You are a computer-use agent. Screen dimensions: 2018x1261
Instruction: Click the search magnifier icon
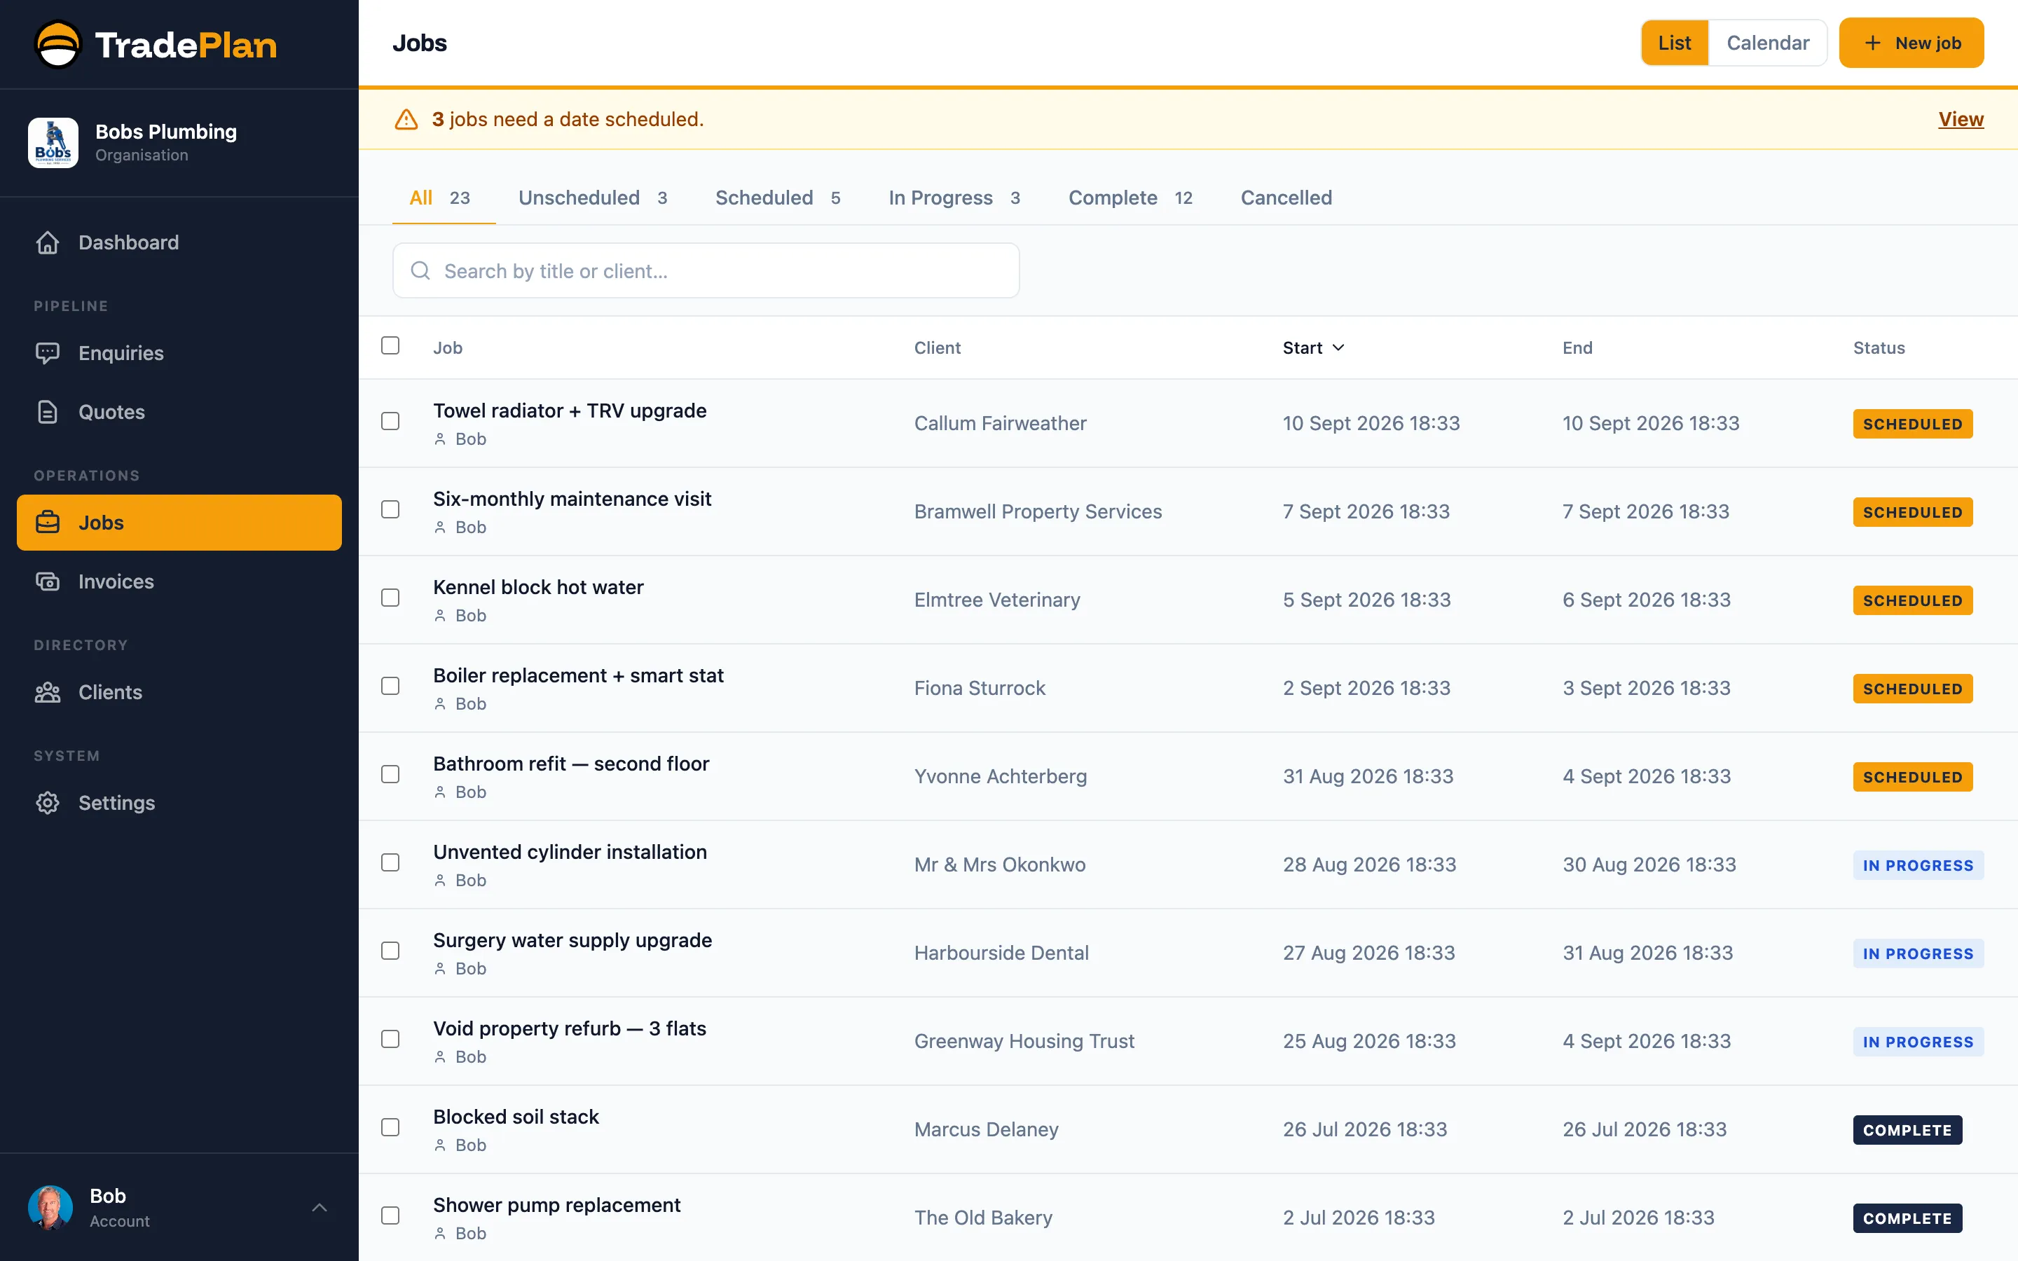click(x=420, y=271)
